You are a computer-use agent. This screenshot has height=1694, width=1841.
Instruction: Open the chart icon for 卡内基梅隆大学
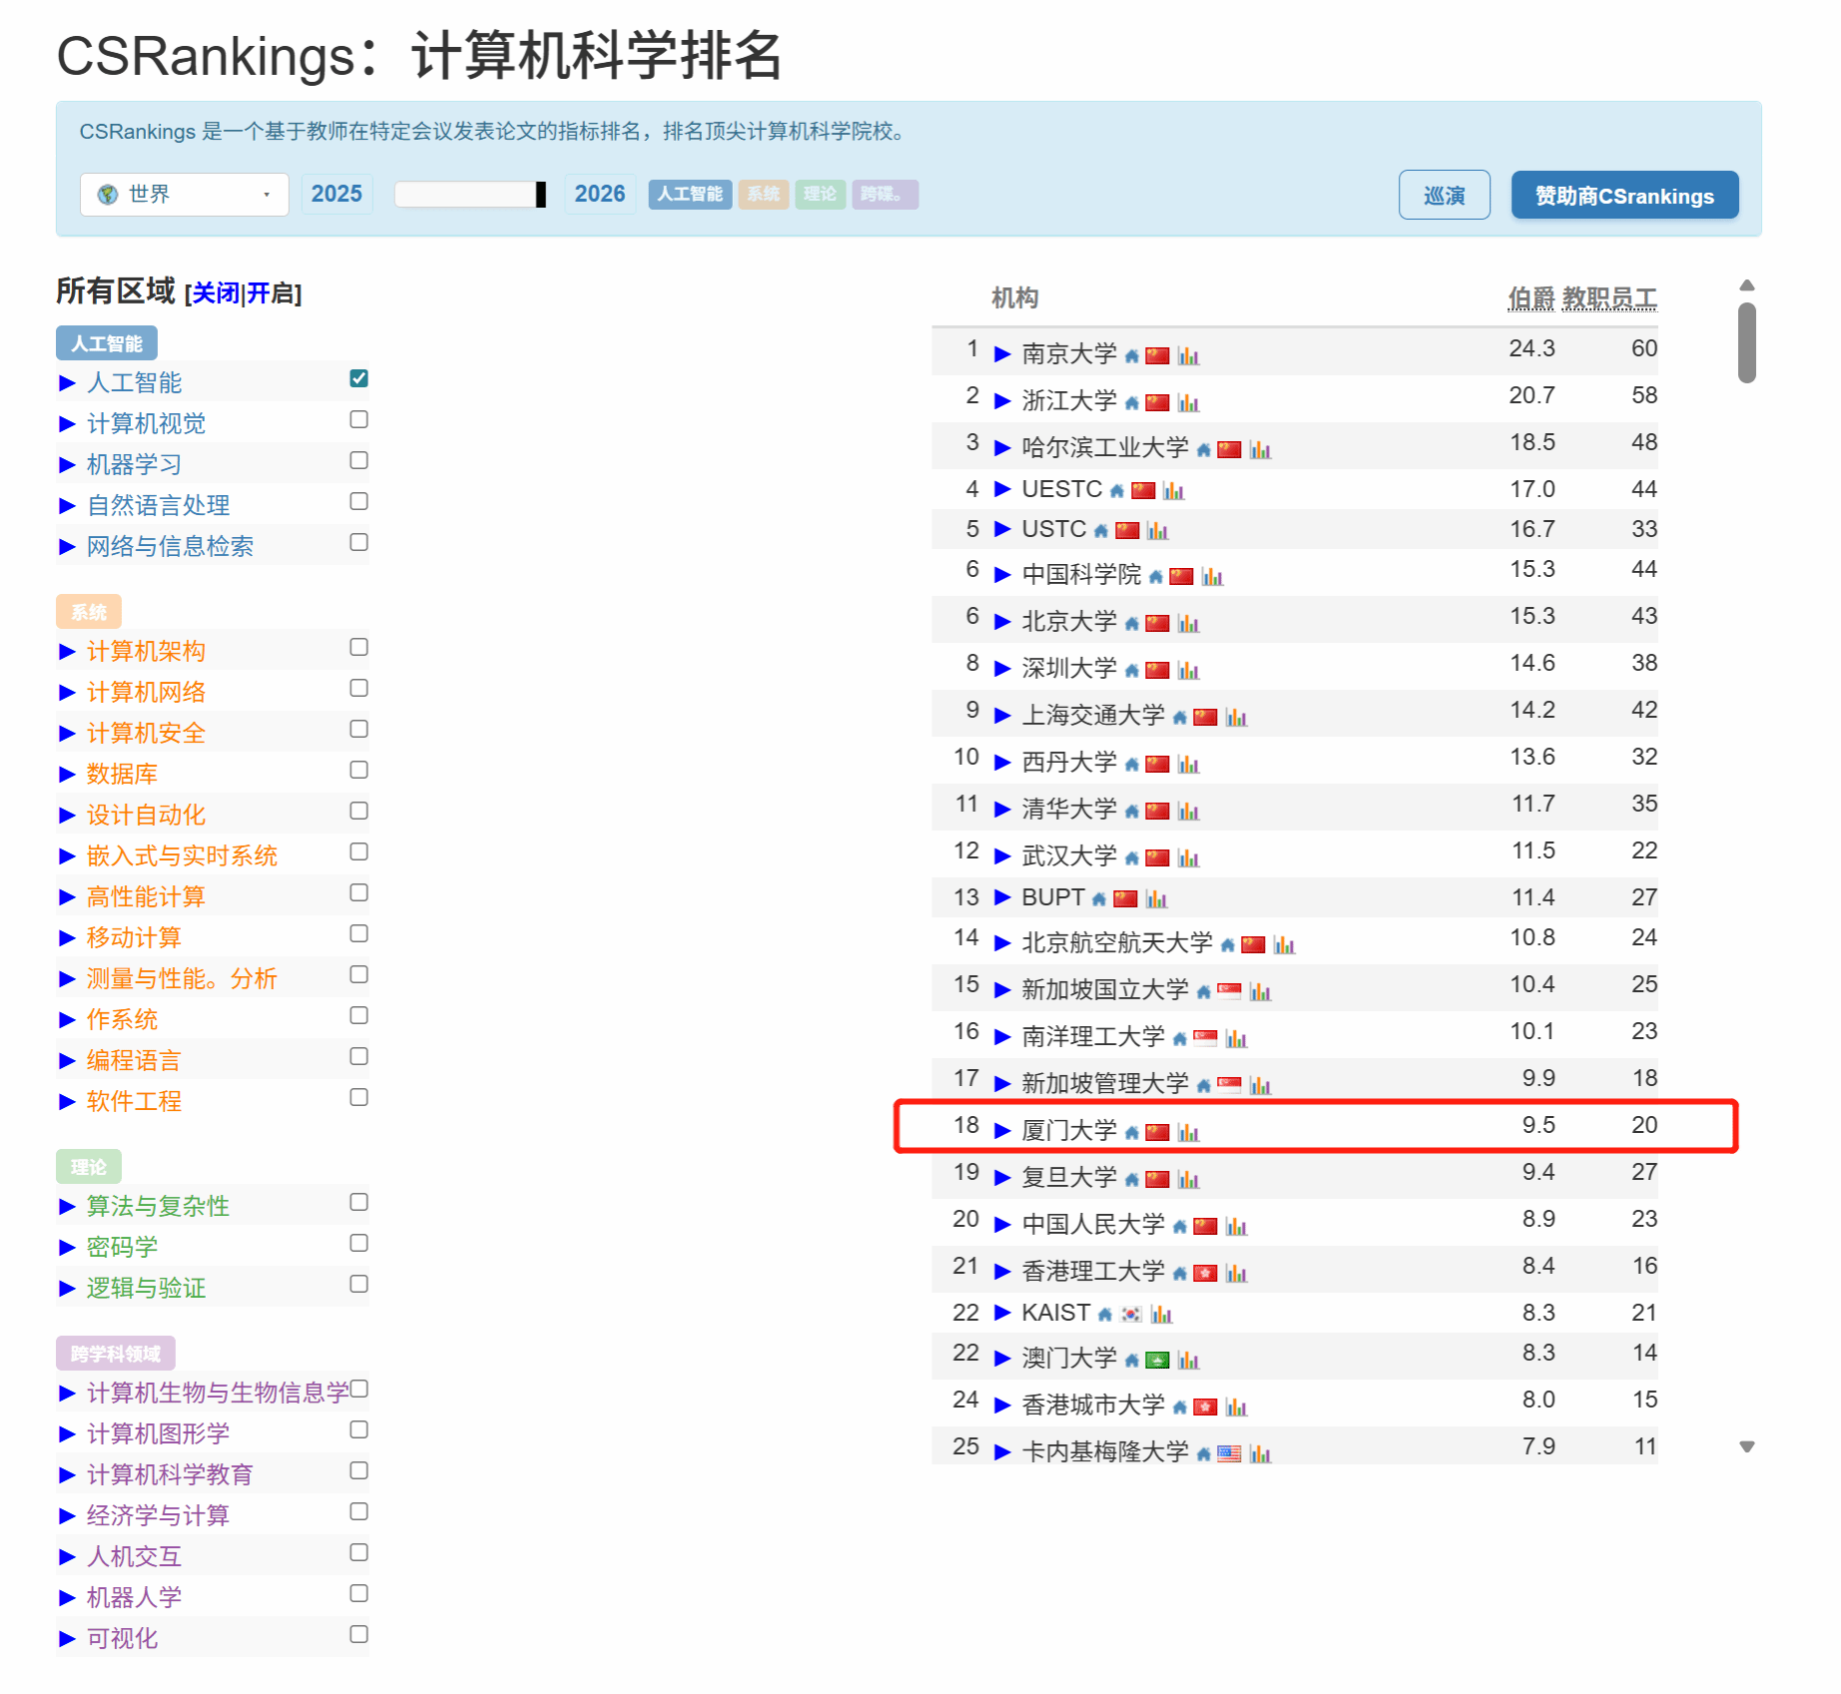pyautogui.click(x=1260, y=1454)
